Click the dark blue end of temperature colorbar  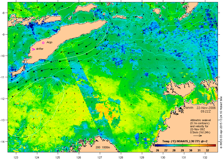point(155,146)
